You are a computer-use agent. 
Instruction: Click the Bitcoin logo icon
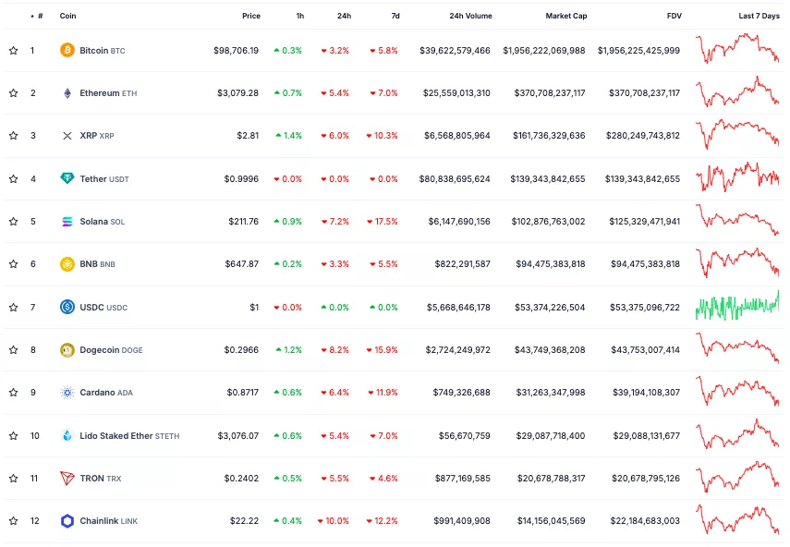click(x=67, y=51)
